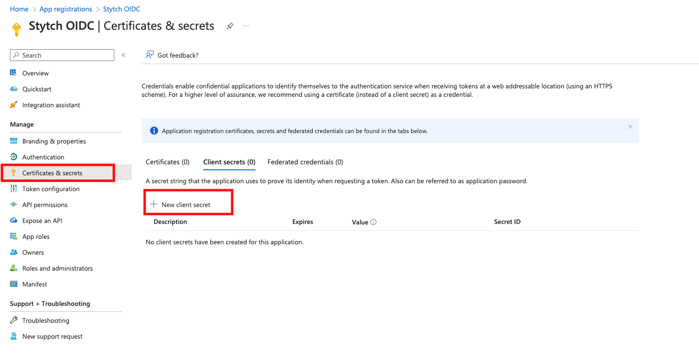
Task: Open the Quickstart section
Action: tap(35, 89)
